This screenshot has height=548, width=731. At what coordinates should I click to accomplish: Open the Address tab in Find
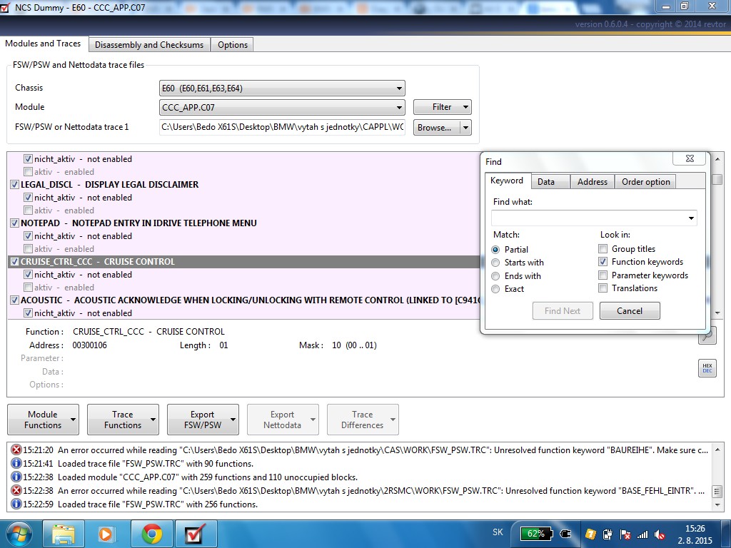tap(592, 182)
